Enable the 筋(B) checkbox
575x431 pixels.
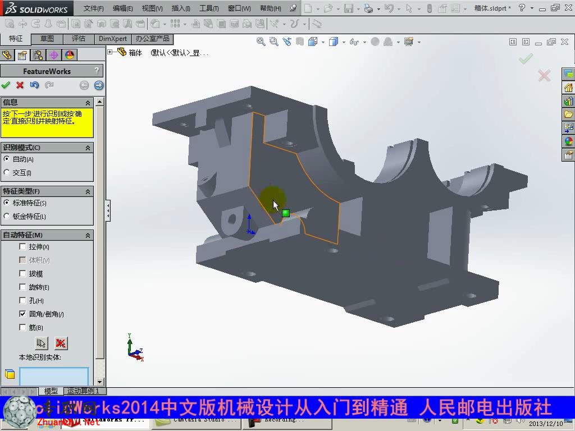click(x=22, y=327)
